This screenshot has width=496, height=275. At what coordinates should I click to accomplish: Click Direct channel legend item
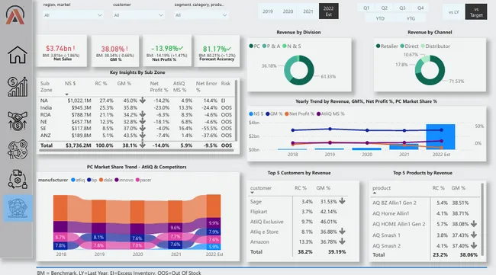pos(409,46)
